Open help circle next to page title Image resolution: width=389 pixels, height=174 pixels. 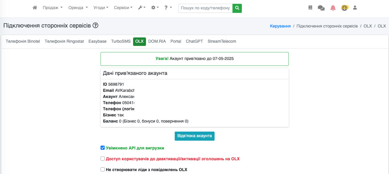[x=95, y=25]
